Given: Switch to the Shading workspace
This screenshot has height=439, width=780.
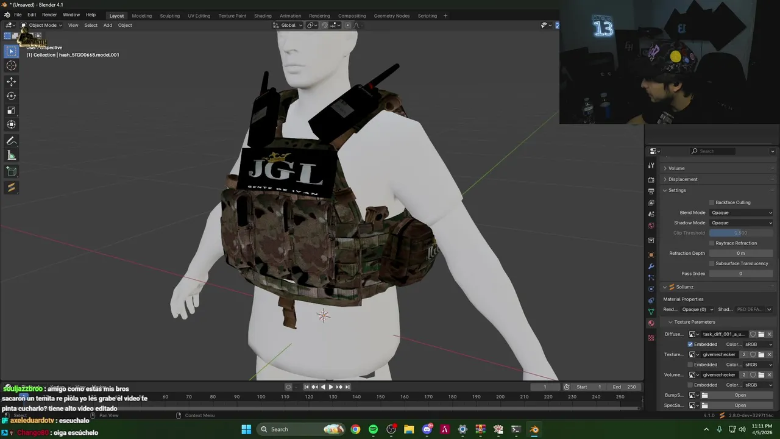Looking at the screenshot, I should click(x=263, y=16).
